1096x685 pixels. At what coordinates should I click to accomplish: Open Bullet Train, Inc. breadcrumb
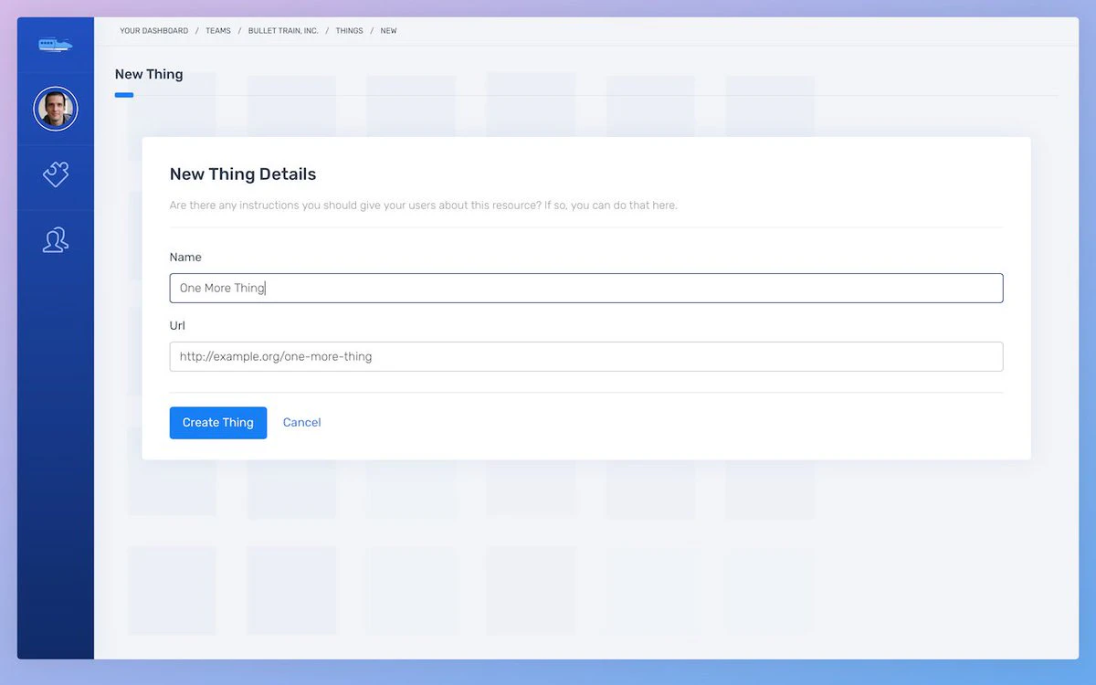pos(283,31)
